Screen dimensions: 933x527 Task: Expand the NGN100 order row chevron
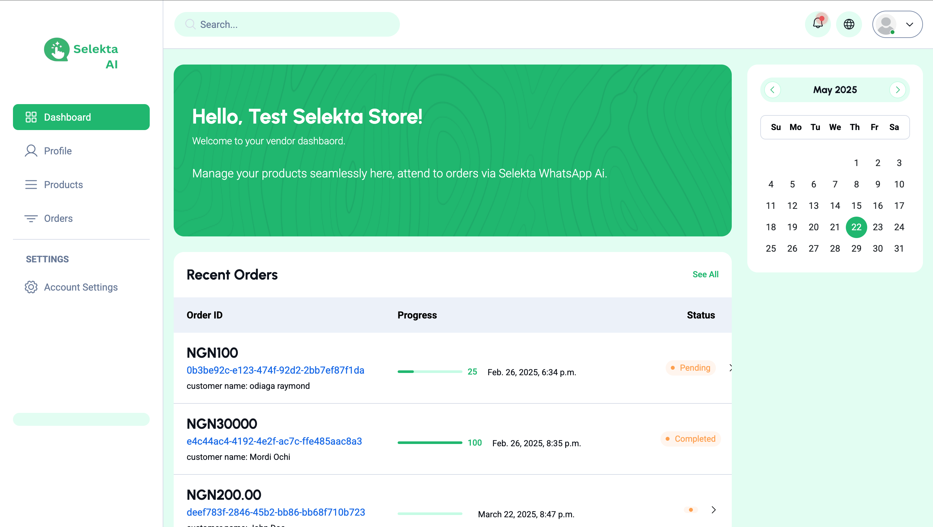click(x=730, y=367)
